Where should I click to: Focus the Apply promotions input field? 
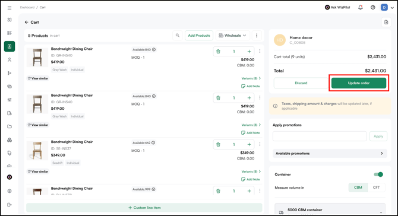(320, 136)
